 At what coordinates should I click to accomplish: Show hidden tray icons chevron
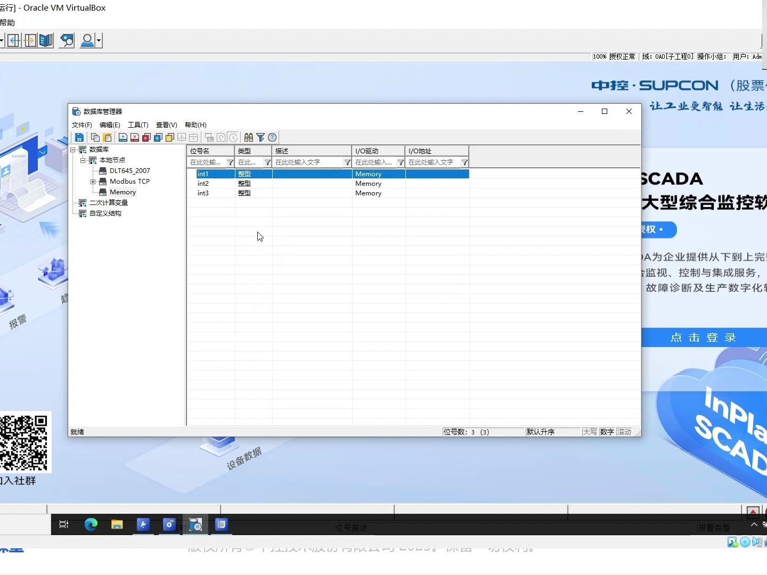754,525
